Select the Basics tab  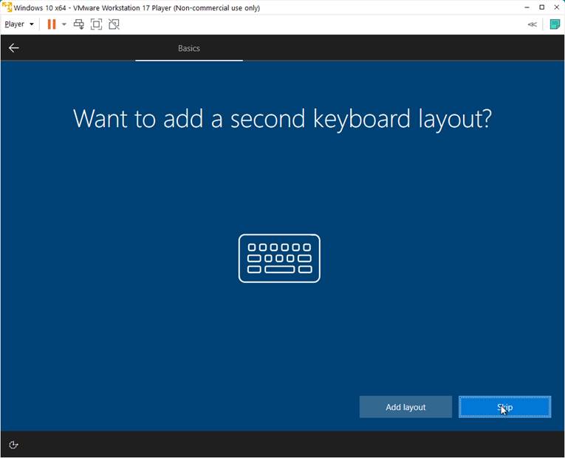click(189, 48)
